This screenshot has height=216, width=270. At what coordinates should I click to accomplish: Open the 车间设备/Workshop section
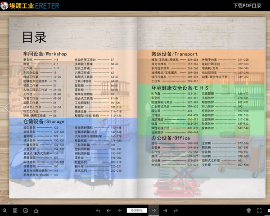[x=45, y=54]
